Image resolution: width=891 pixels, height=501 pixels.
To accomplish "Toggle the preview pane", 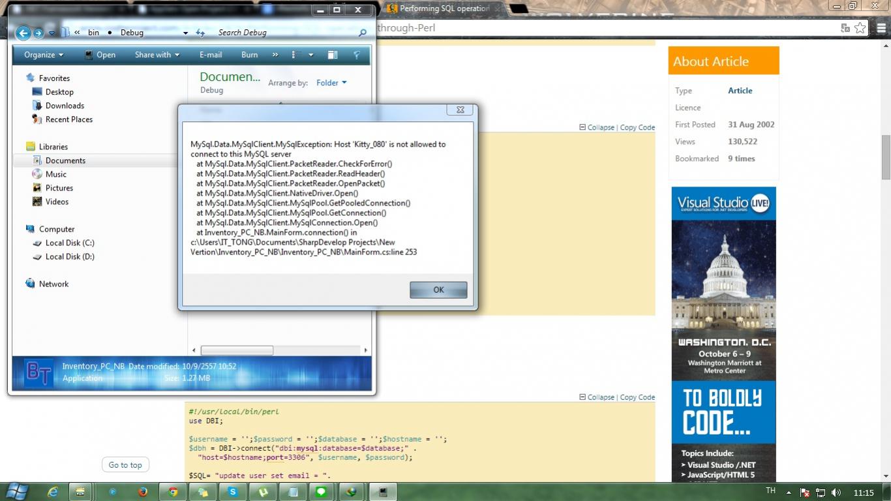I will (x=333, y=55).
